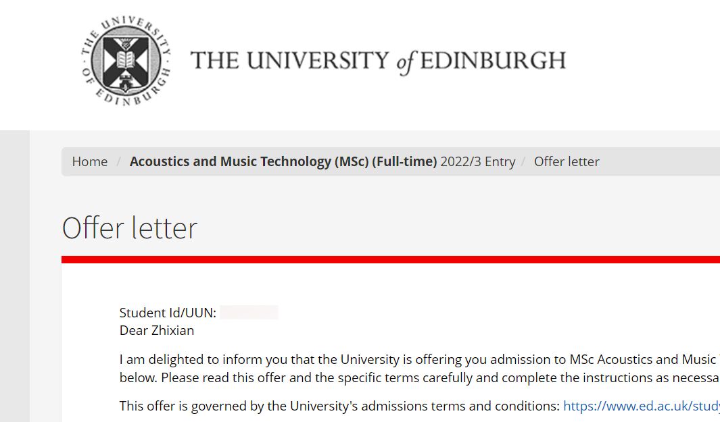Click the THE UNIVERSITY of EDINBURGH wordmark

379,61
